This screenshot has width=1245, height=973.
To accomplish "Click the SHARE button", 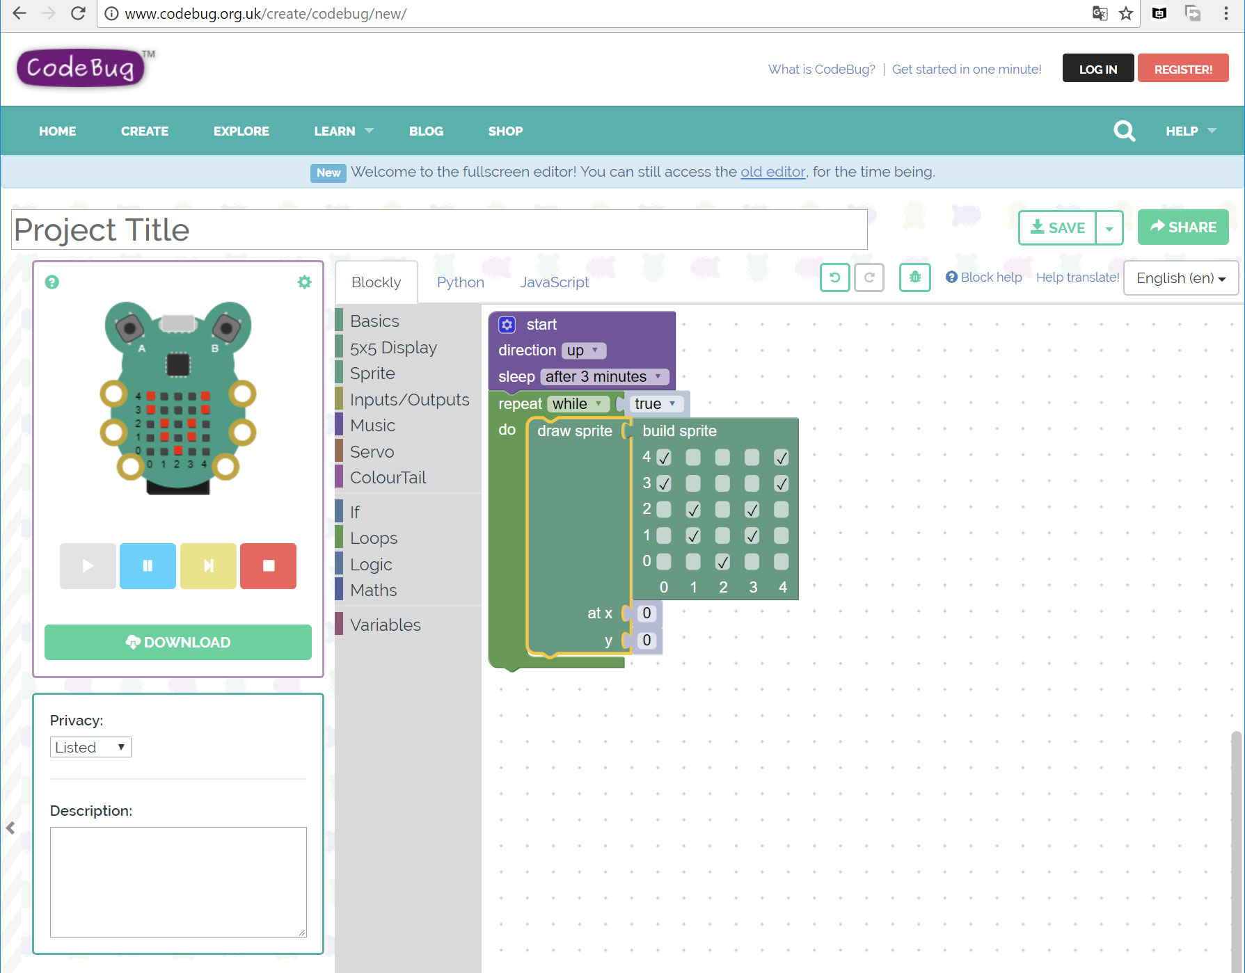I will click(1183, 227).
